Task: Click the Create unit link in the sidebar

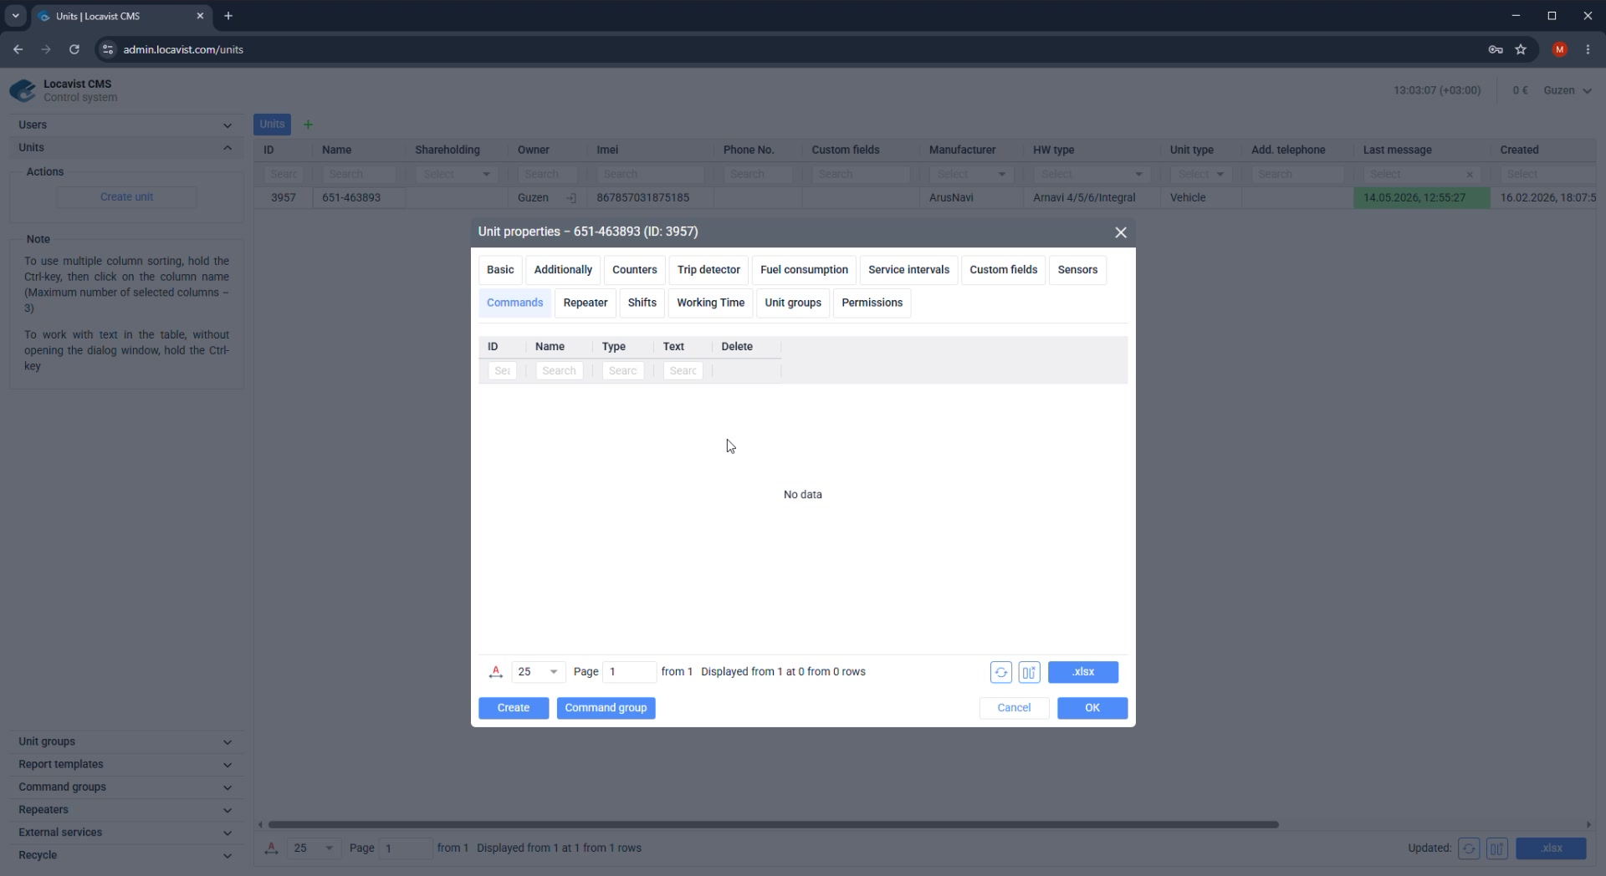Action: (x=126, y=197)
